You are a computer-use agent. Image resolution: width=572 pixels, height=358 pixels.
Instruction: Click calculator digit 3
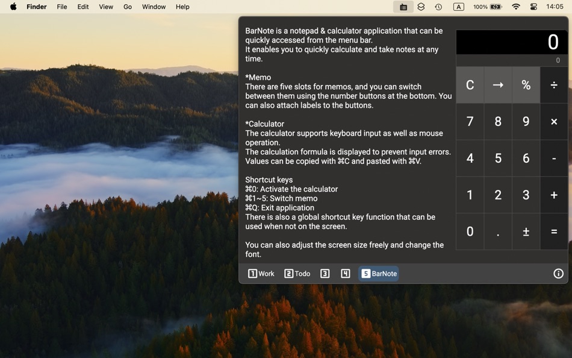[526, 195]
